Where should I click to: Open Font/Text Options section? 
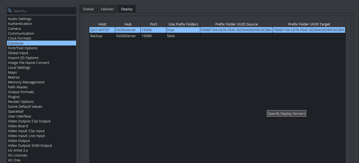point(23,48)
